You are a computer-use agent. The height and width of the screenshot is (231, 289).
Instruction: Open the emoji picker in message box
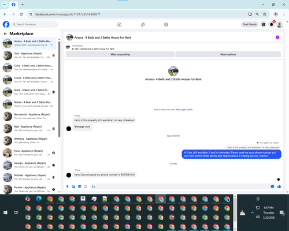click(x=272, y=187)
